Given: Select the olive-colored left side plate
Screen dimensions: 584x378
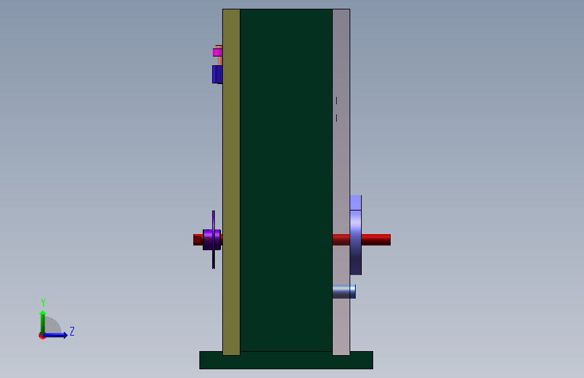Looking at the screenshot, I should click(x=231, y=182).
